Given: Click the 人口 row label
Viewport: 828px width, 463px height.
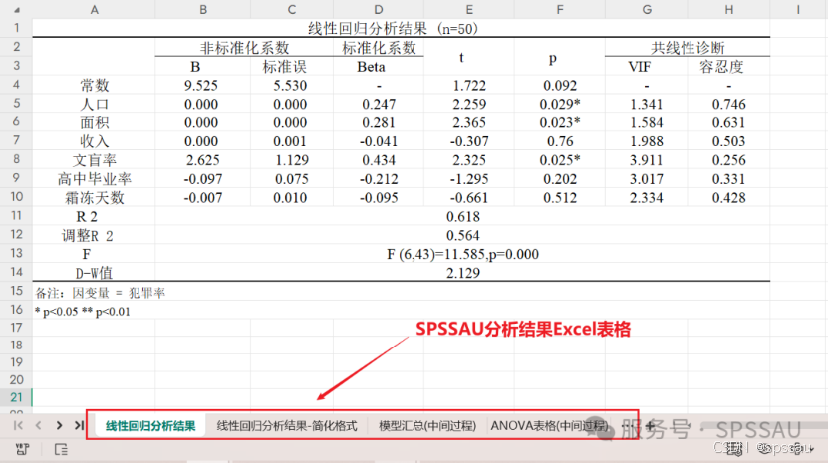Looking at the screenshot, I should tap(94, 104).
